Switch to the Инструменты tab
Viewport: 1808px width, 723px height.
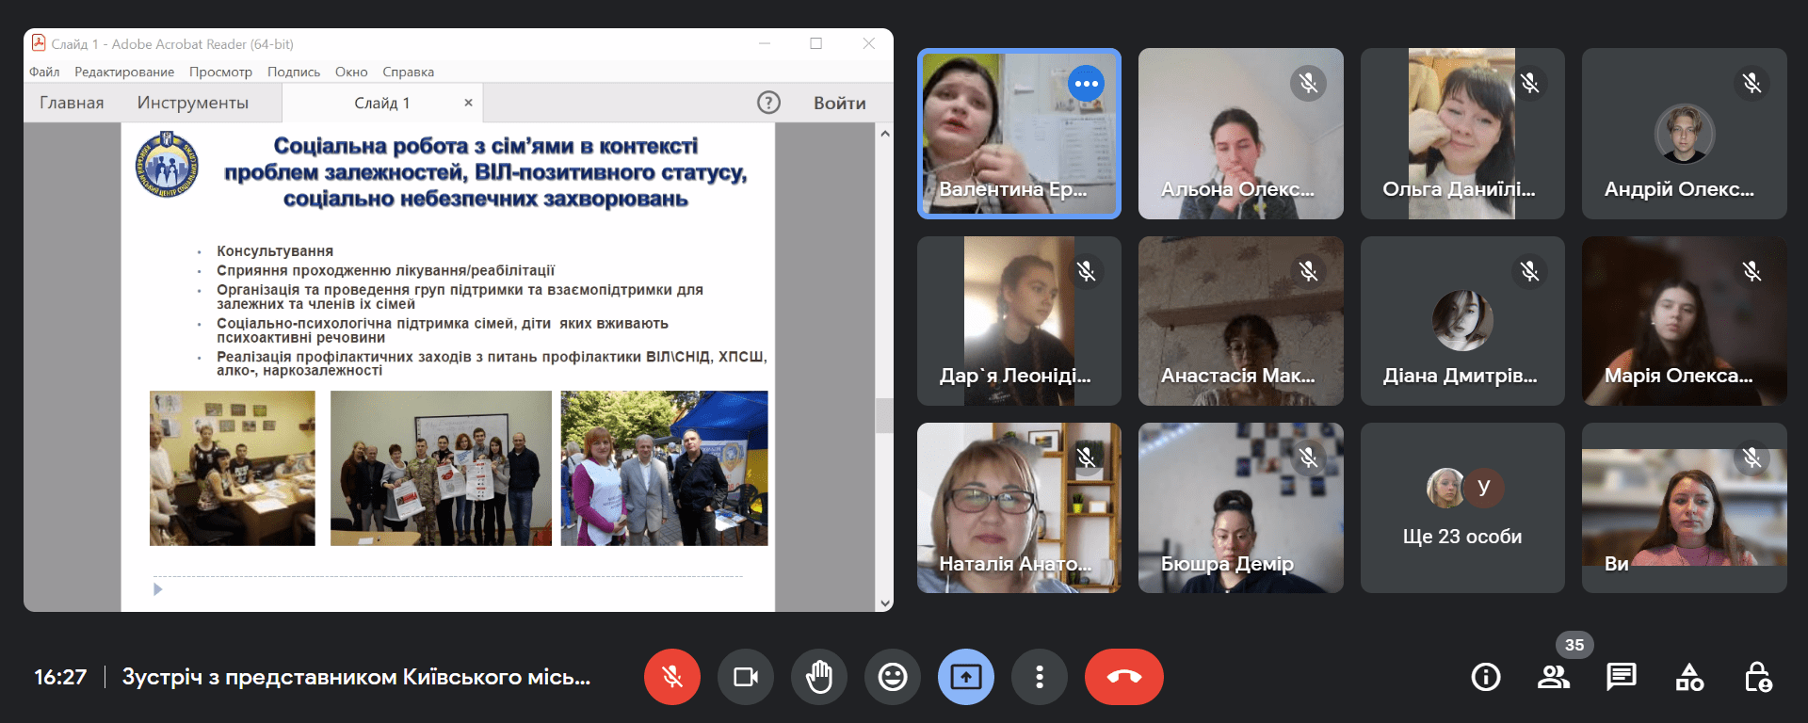point(193,103)
